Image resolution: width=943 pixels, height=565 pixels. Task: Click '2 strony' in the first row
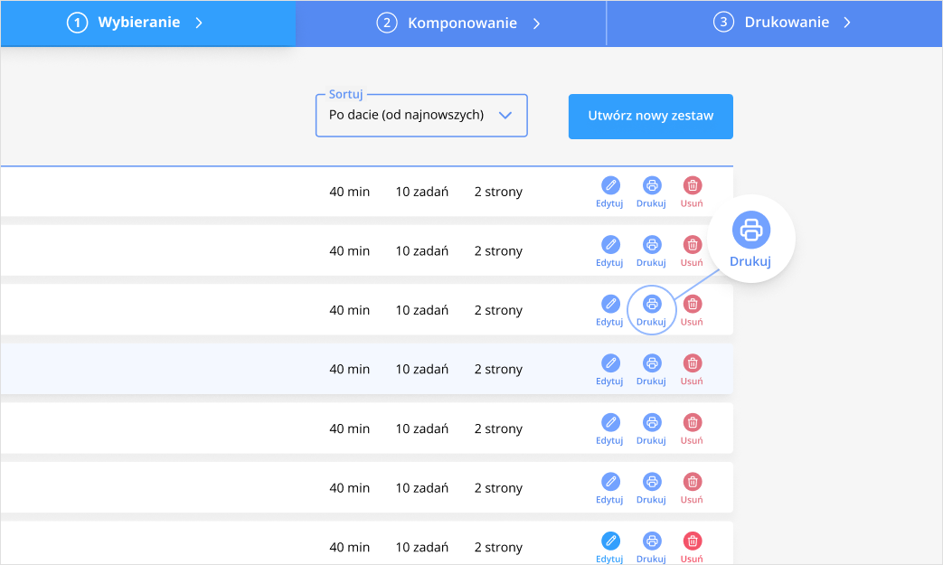click(x=498, y=192)
